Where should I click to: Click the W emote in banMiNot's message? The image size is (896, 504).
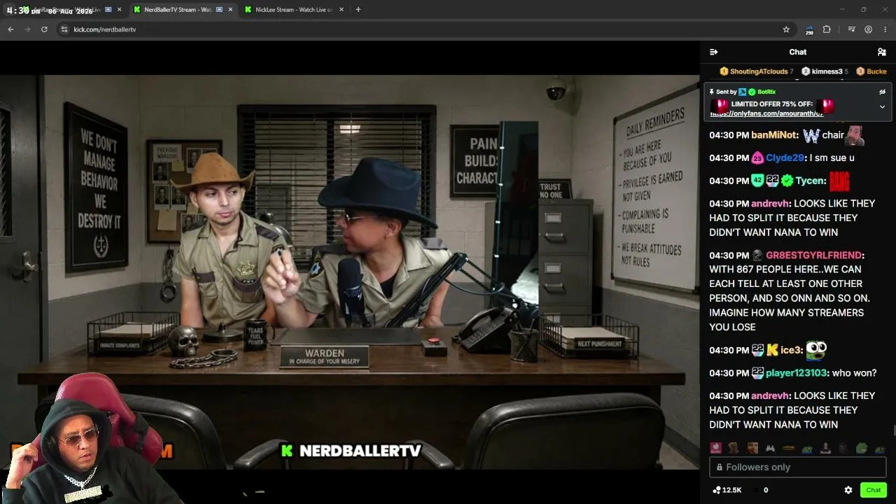pos(811,135)
